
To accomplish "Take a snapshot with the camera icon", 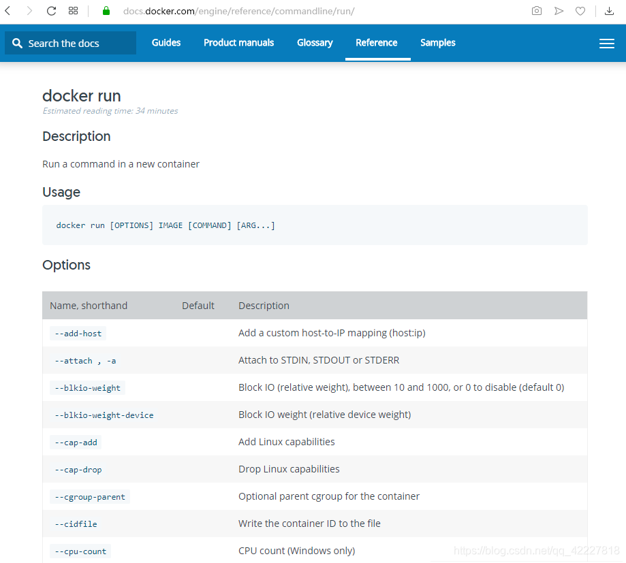I will pos(537,11).
